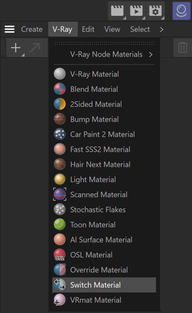Click the Render to Picture Viewer icon
Screen dimensions: 192x313
136,11
